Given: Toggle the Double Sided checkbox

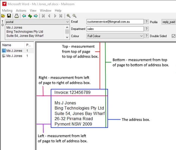Looking at the screenshot, I should [173, 36].
